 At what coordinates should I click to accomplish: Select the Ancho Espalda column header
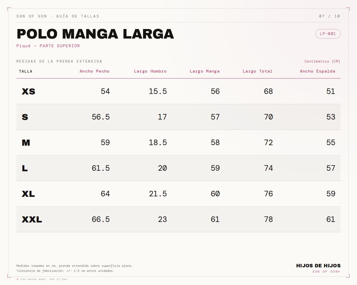(317, 71)
